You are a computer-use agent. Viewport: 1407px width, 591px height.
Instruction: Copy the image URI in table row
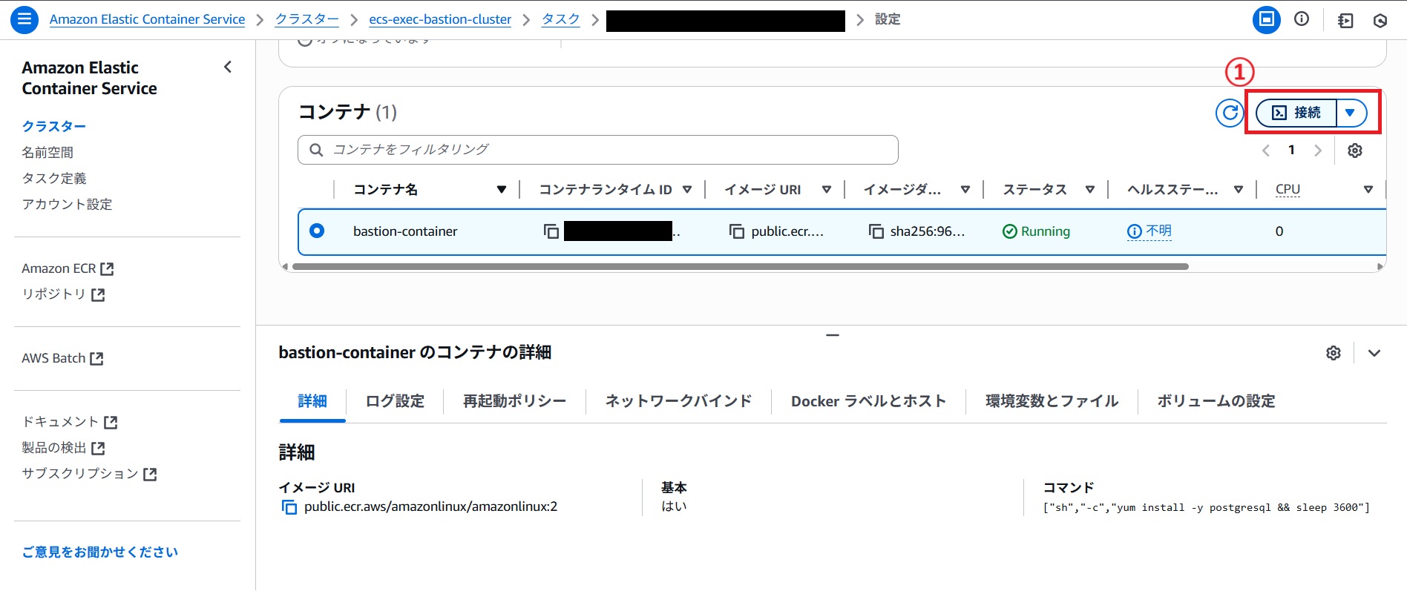pos(737,231)
